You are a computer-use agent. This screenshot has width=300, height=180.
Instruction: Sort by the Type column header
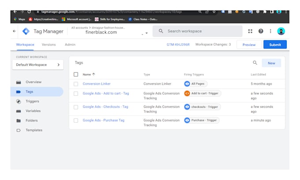click(x=147, y=75)
